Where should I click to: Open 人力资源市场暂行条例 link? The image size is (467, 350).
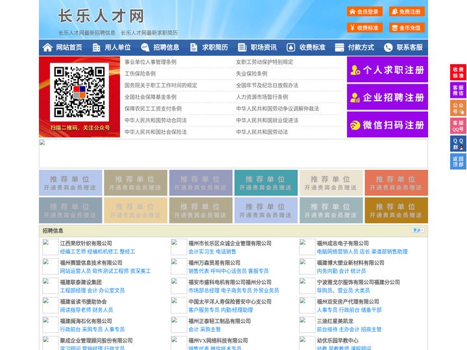pyautogui.click(x=262, y=97)
